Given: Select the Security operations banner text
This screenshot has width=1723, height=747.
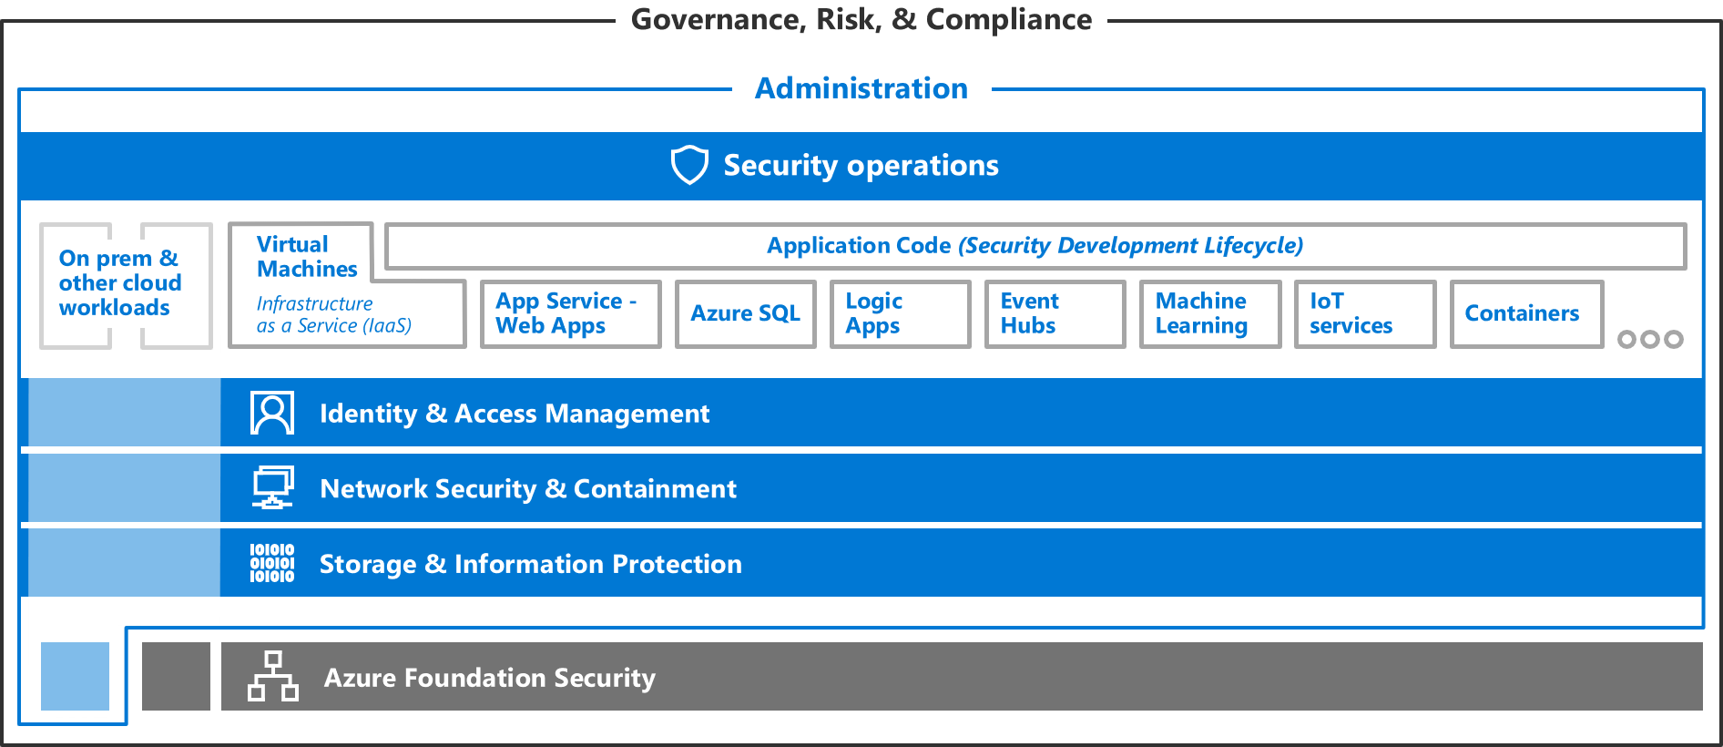Looking at the screenshot, I should point(861,166).
